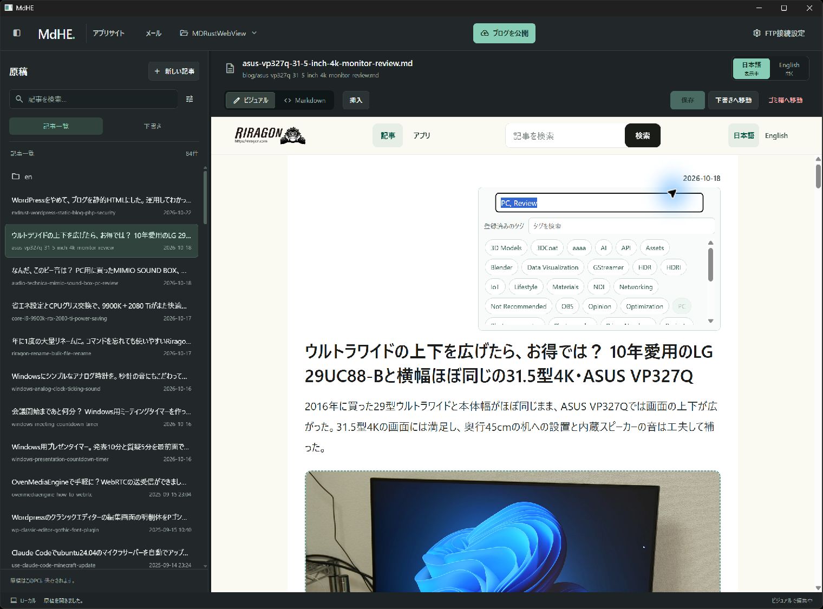The width and height of the screenshot is (823, 609).
Task: Click 下書きへ移動
Action: [734, 100]
